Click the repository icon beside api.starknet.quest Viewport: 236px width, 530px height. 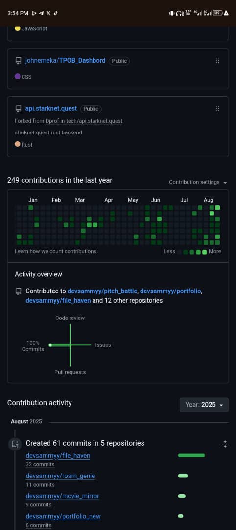18,109
